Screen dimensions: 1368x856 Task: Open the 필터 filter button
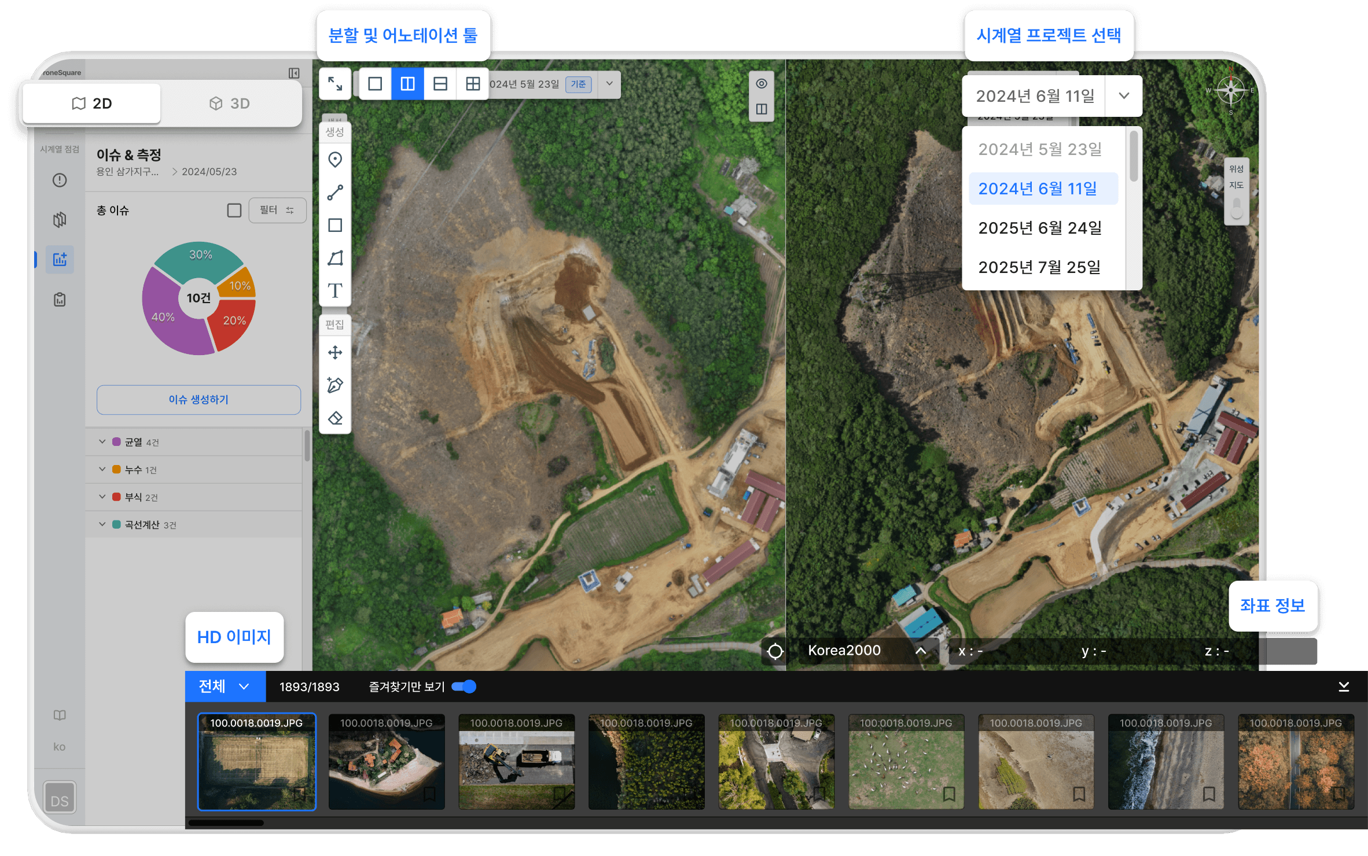(x=277, y=210)
